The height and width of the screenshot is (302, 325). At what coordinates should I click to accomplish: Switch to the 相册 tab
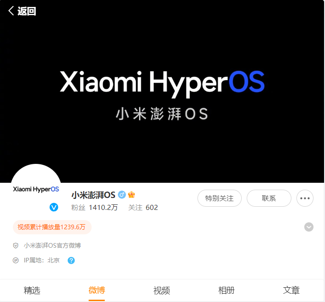pyautogui.click(x=226, y=290)
